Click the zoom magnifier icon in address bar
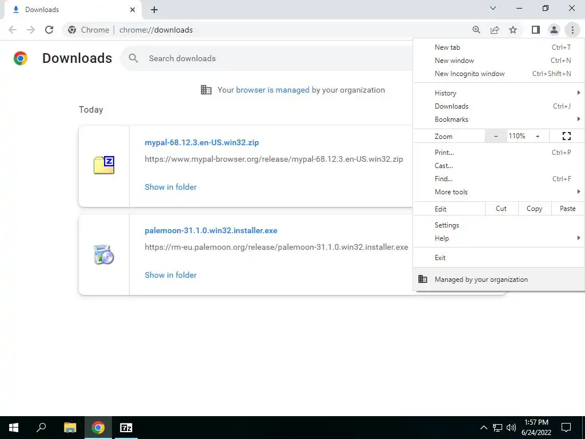This screenshot has height=439, width=585. click(x=476, y=30)
